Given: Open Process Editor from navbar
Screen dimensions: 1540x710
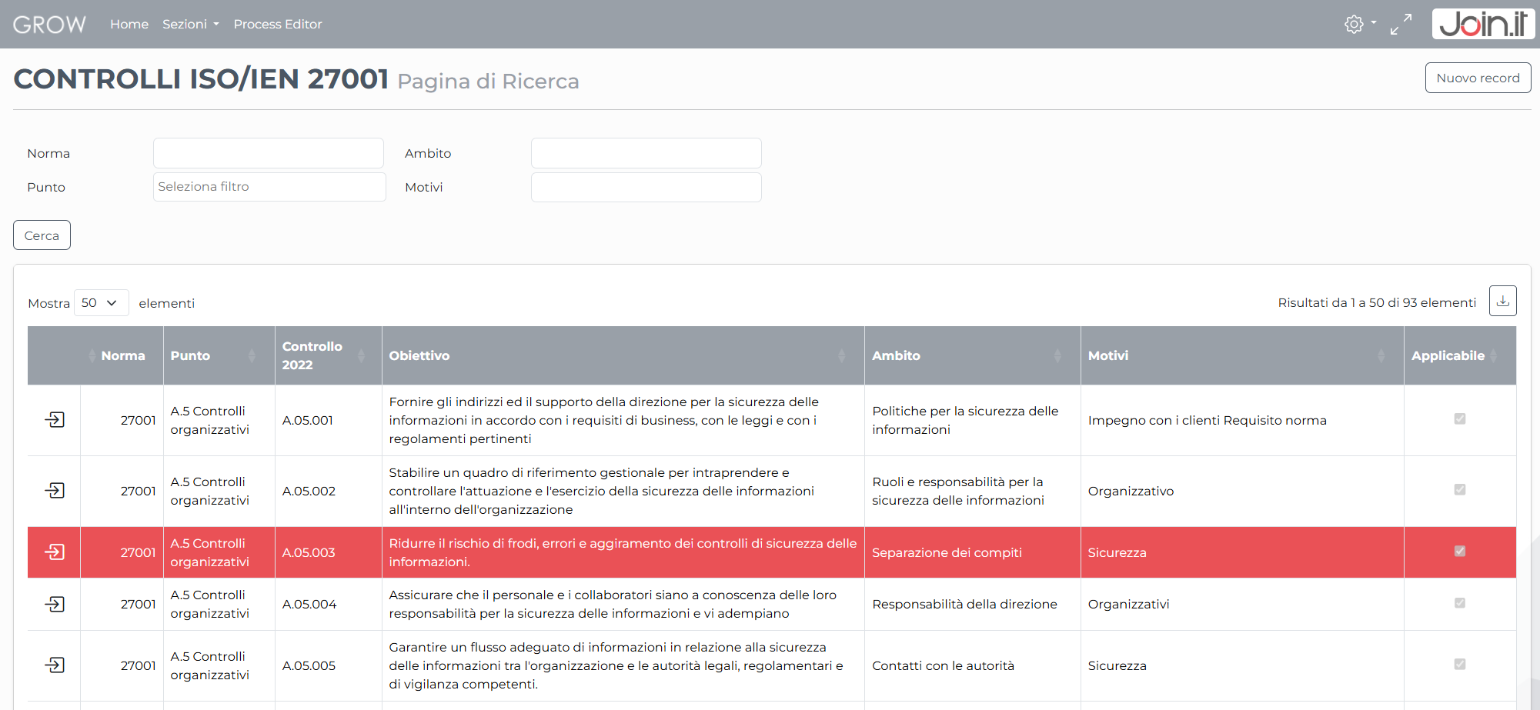Looking at the screenshot, I should [x=278, y=25].
